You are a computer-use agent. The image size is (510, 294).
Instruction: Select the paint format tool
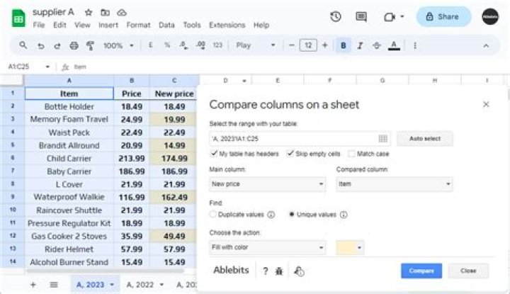(90, 45)
